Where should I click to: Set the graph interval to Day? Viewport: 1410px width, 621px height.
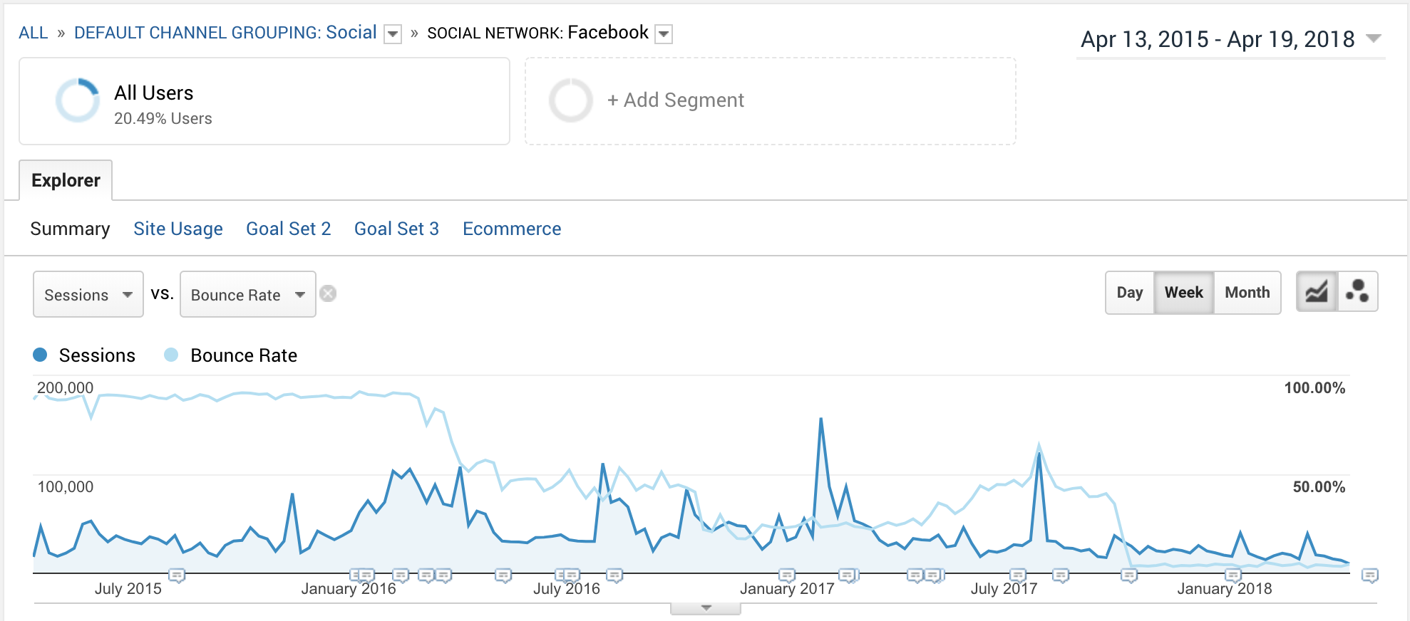tap(1129, 293)
